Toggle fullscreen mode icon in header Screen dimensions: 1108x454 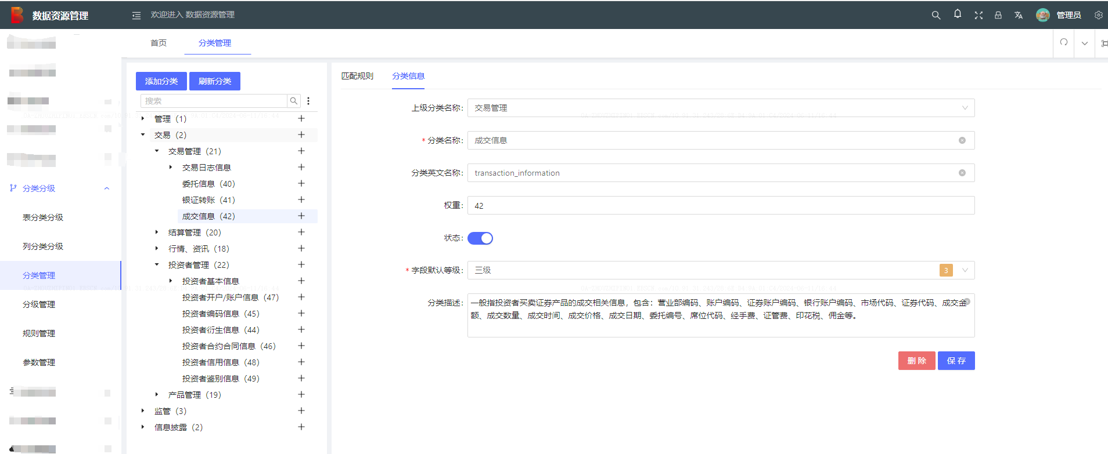coord(979,15)
